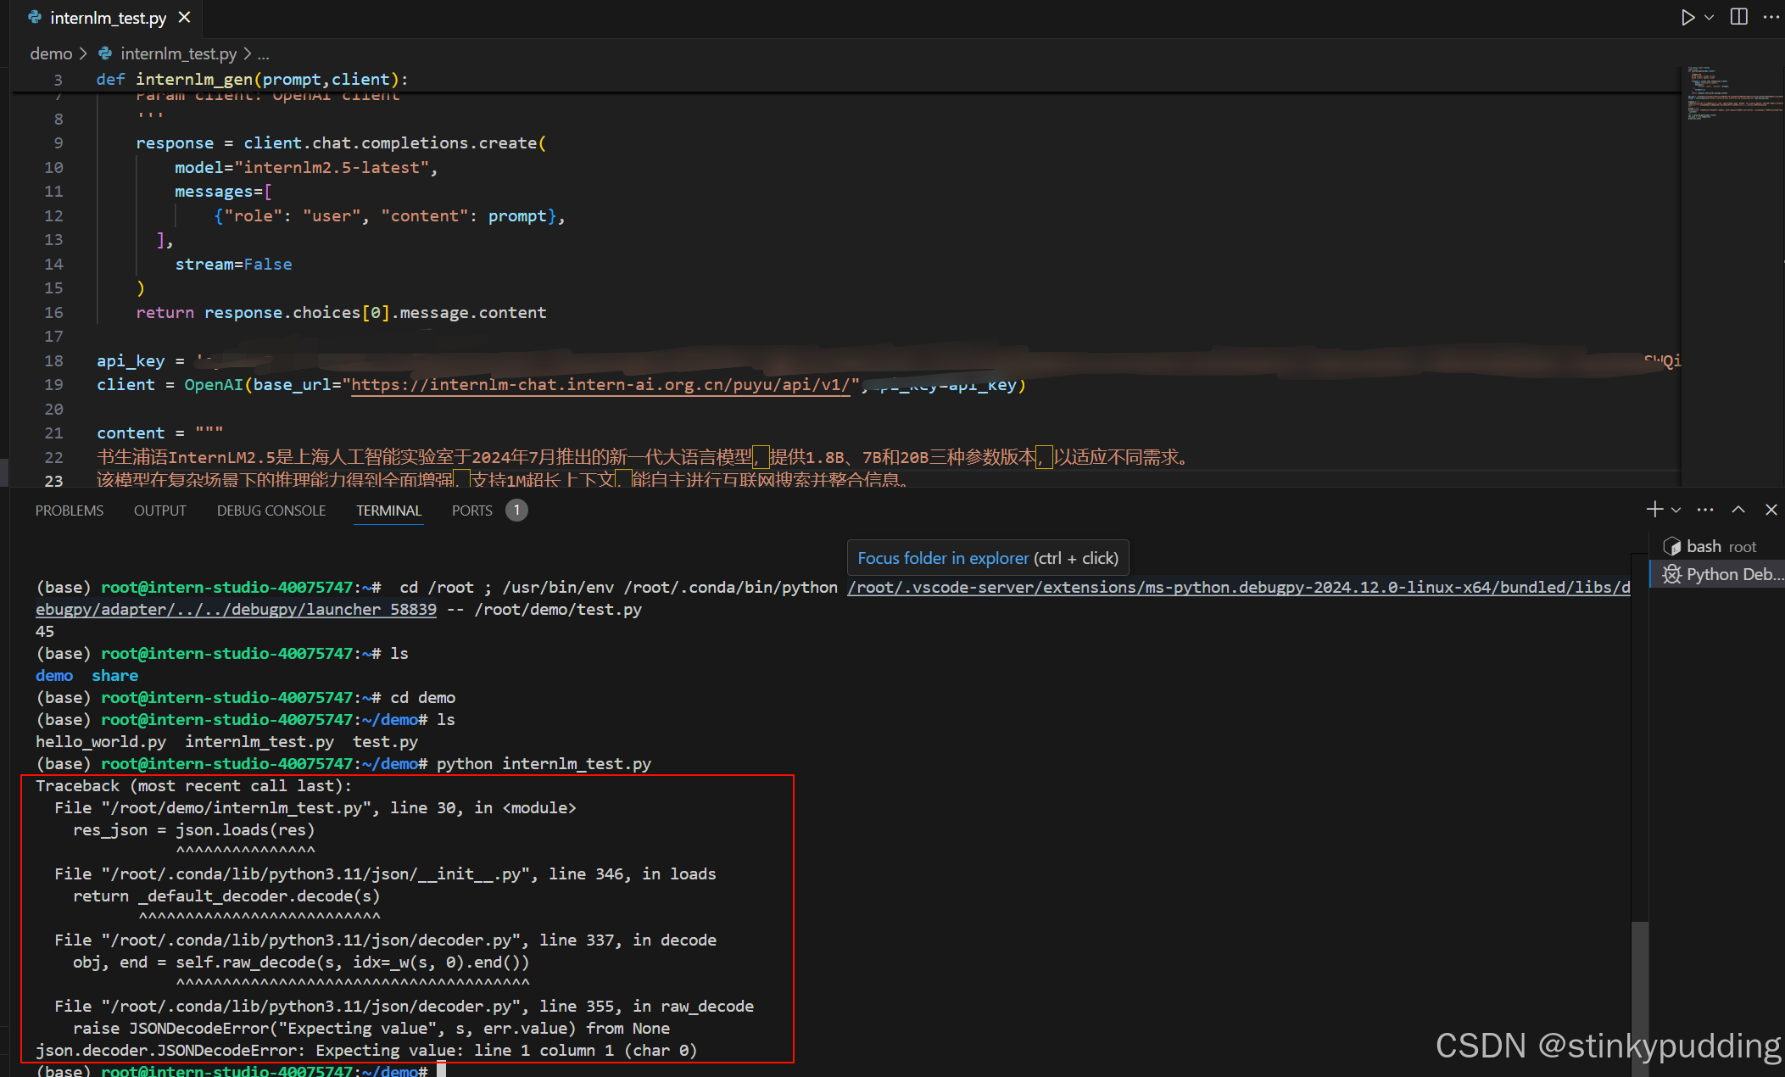Screen dimensions: 1785x1077
Task: Open the internlm-chat API URL link
Action: pyautogui.click(x=600, y=385)
